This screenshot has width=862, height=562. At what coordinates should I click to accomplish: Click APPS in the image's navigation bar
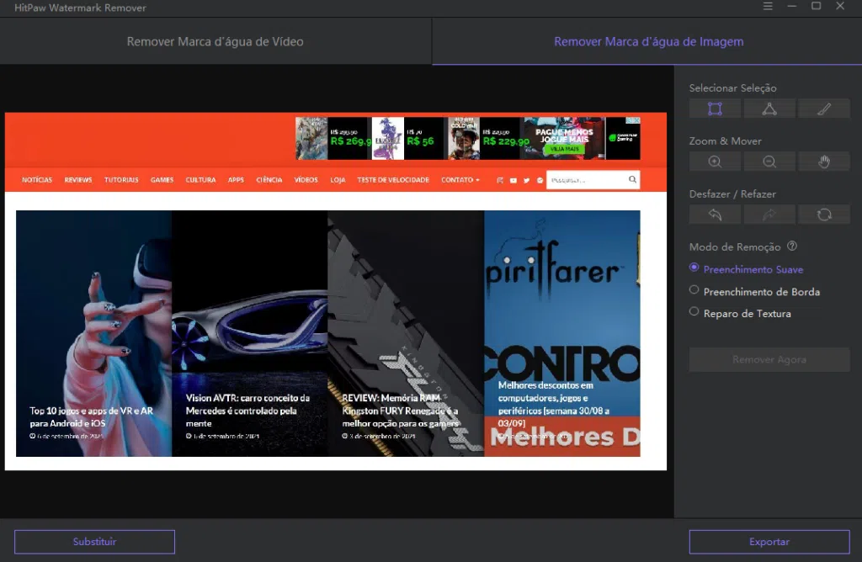click(236, 180)
